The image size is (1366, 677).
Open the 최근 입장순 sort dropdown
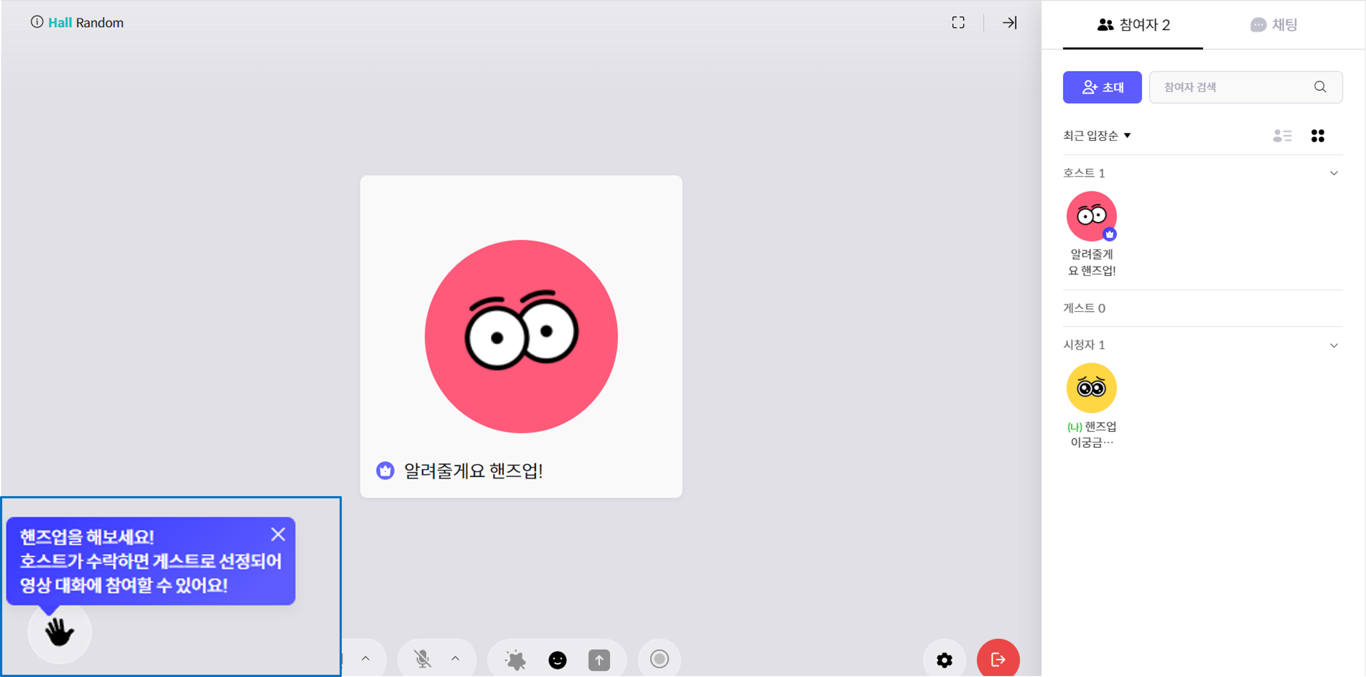pos(1096,136)
